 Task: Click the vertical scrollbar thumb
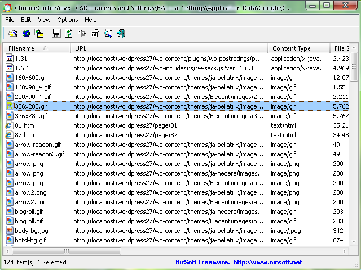[354, 66]
